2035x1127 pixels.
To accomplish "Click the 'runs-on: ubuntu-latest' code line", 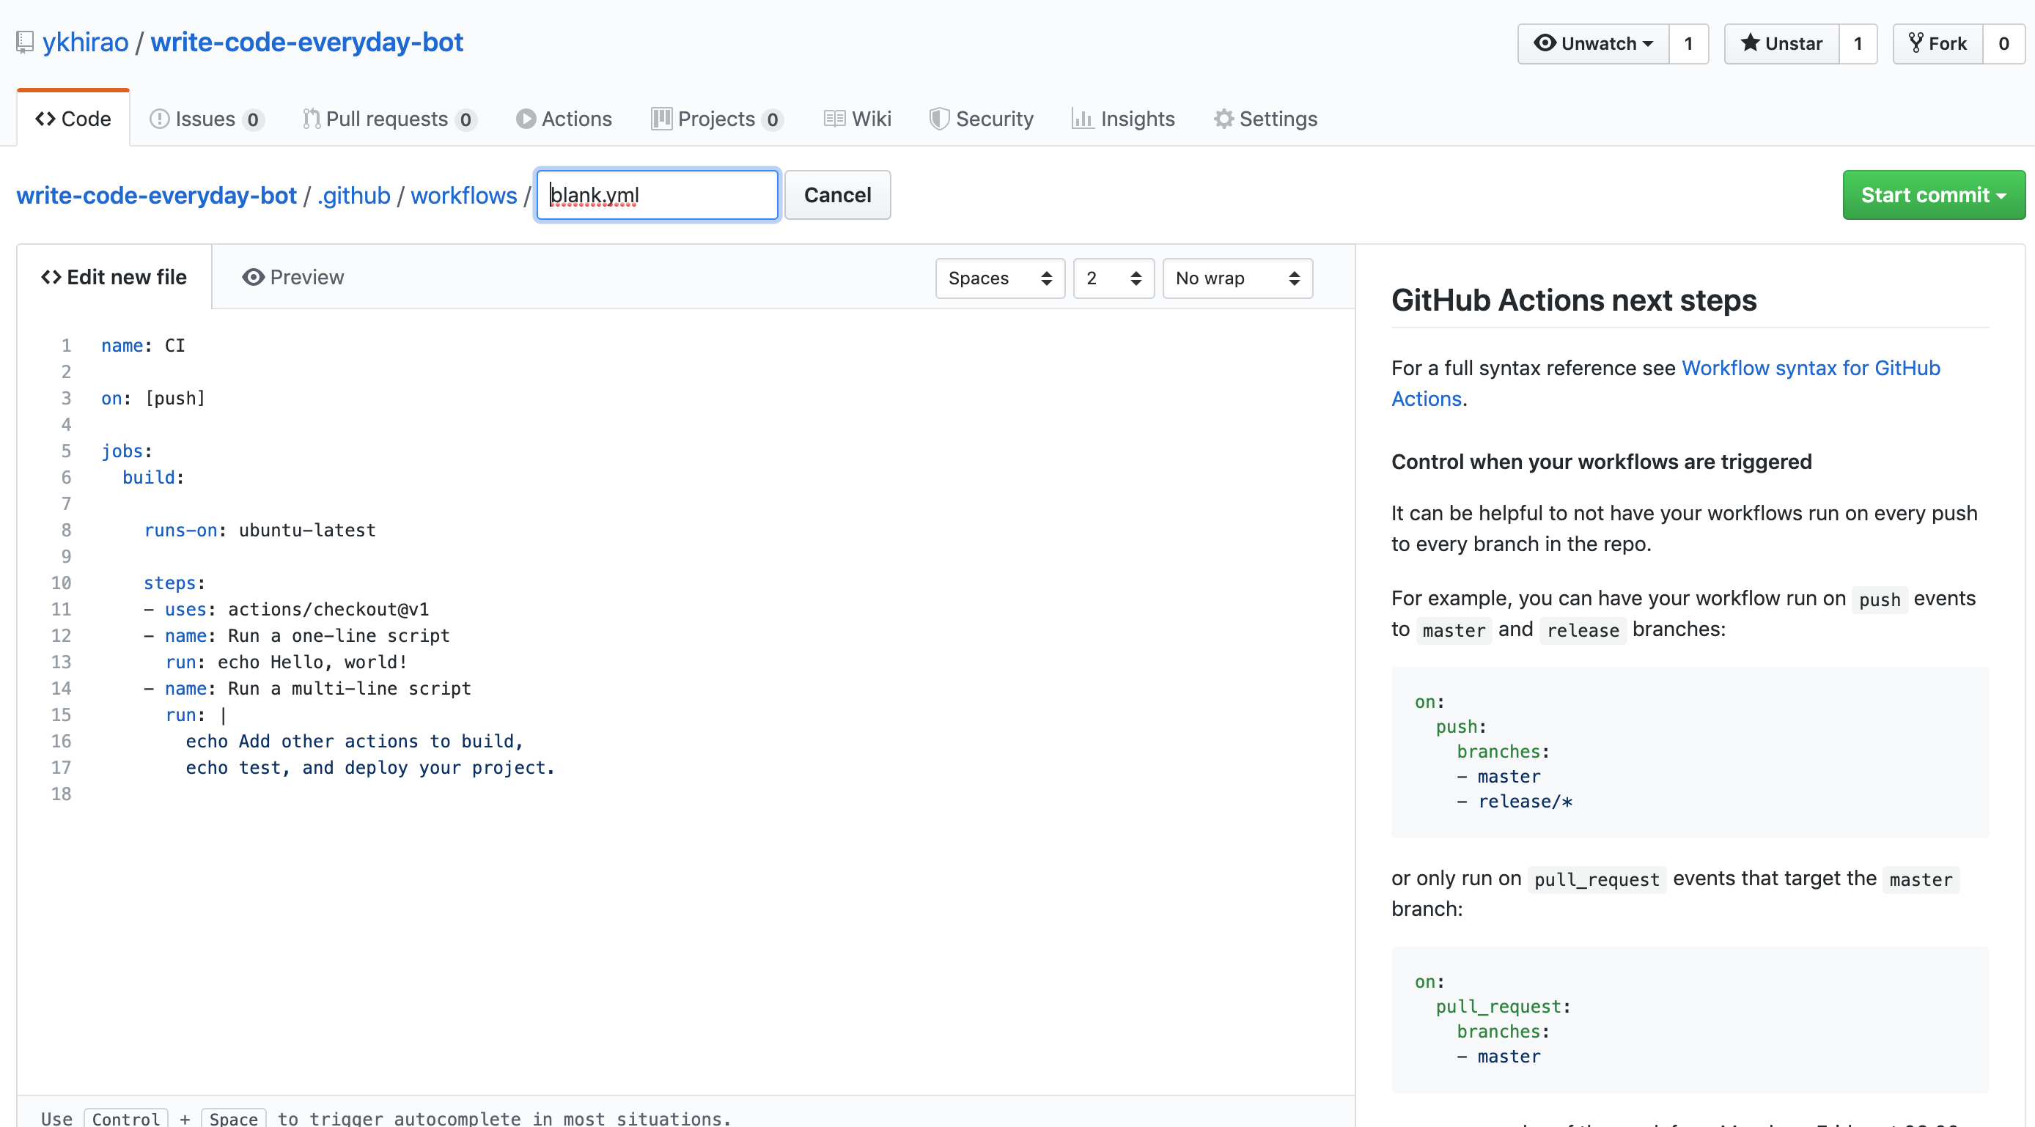I will (260, 530).
